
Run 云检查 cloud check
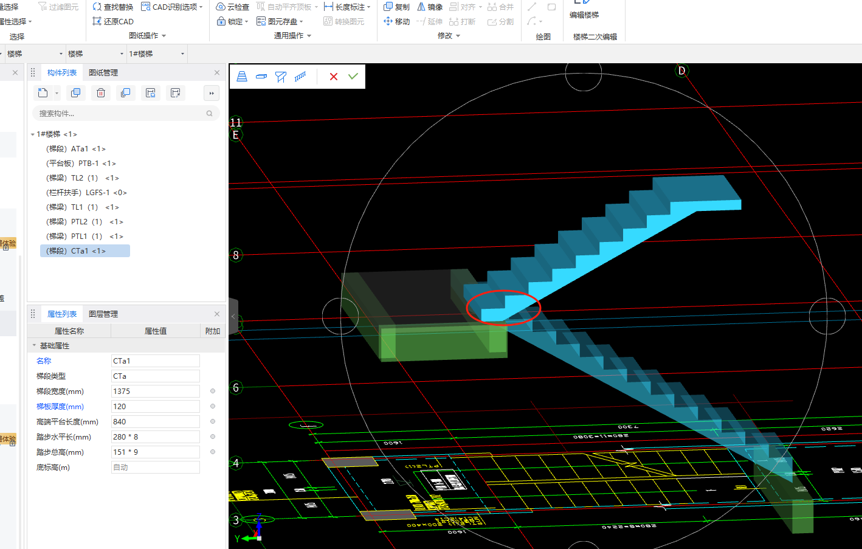click(233, 7)
